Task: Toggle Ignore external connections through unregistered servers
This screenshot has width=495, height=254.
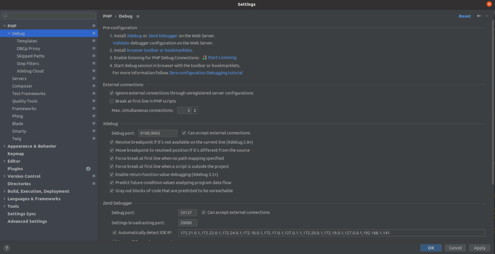Action: [111, 93]
